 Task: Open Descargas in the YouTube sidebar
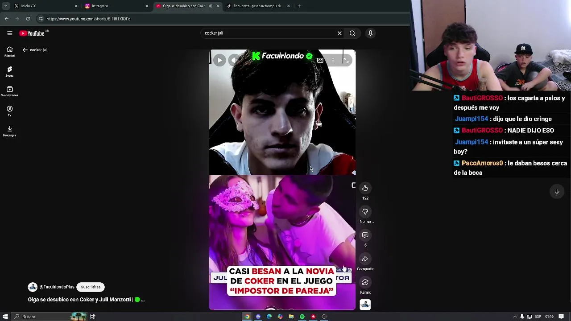tap(9, 131)
